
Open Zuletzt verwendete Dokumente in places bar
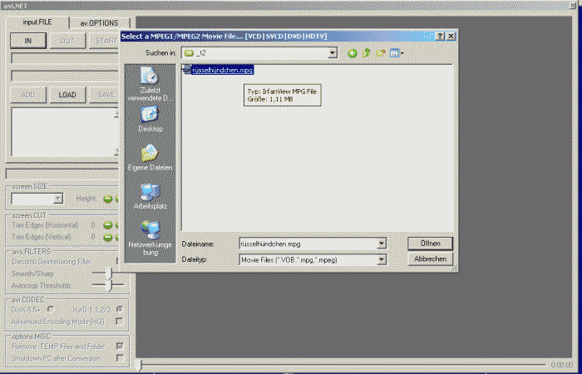click(150, 84)
